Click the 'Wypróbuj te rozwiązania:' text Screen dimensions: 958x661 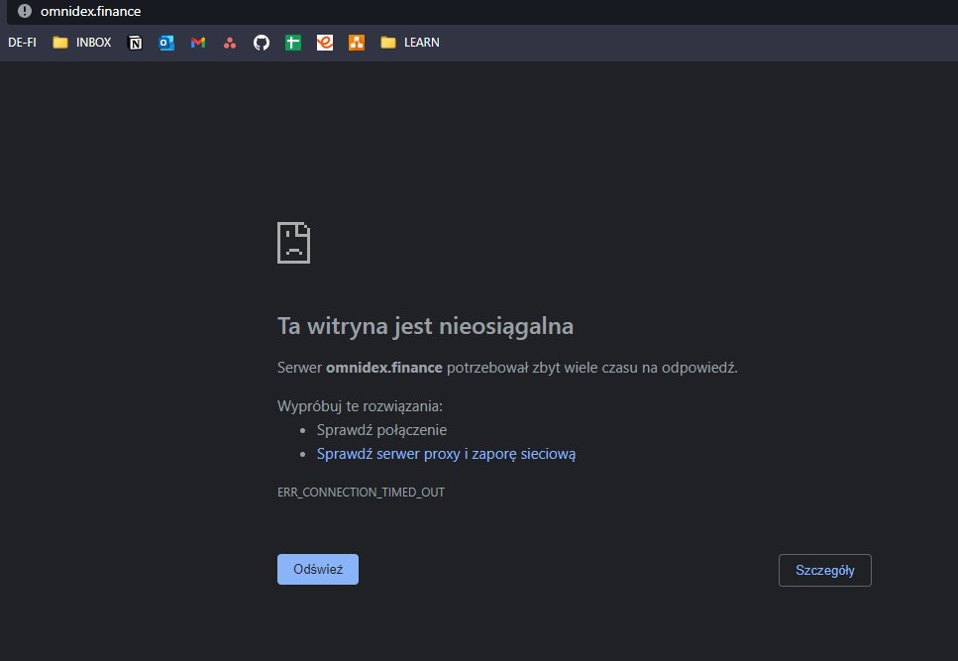click(x=360, y=406)
